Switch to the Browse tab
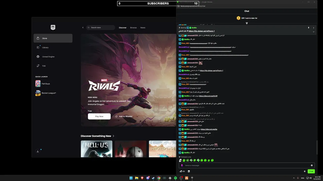Image resolution: width=323 pixels, height=181 pixels. pos(133,28)
